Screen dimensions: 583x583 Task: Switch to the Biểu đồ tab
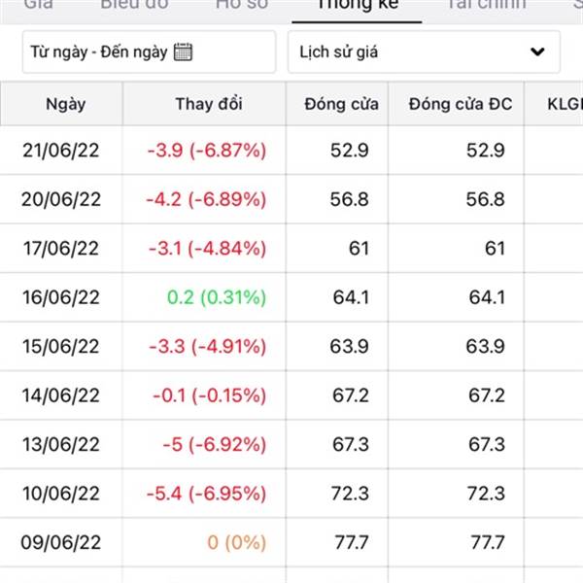pos(134,5)
